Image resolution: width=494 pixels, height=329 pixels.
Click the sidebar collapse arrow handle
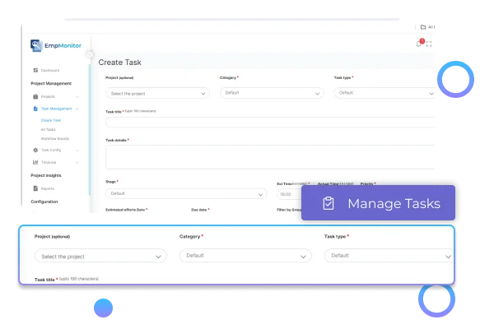pos(90,55)
